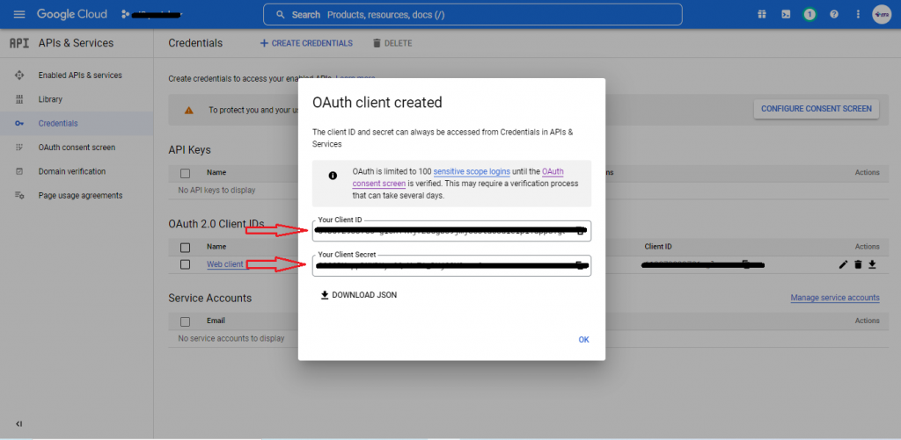Open the project selector dropdown
Image resolution: width=901 pixels, height=440 pixels.
click(151, 14)
